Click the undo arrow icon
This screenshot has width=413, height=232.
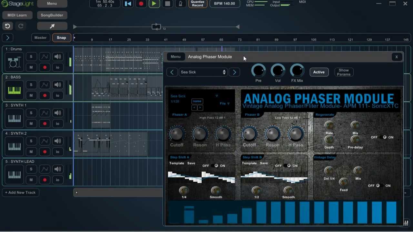7,26
